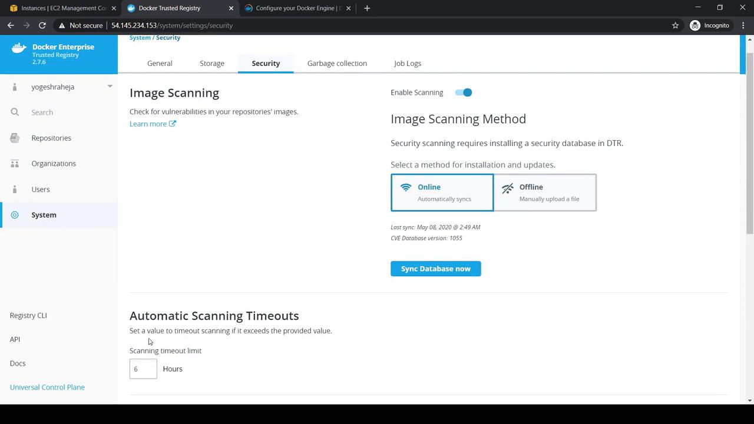Click the Sync Database now button

click(x=436, y=269)
